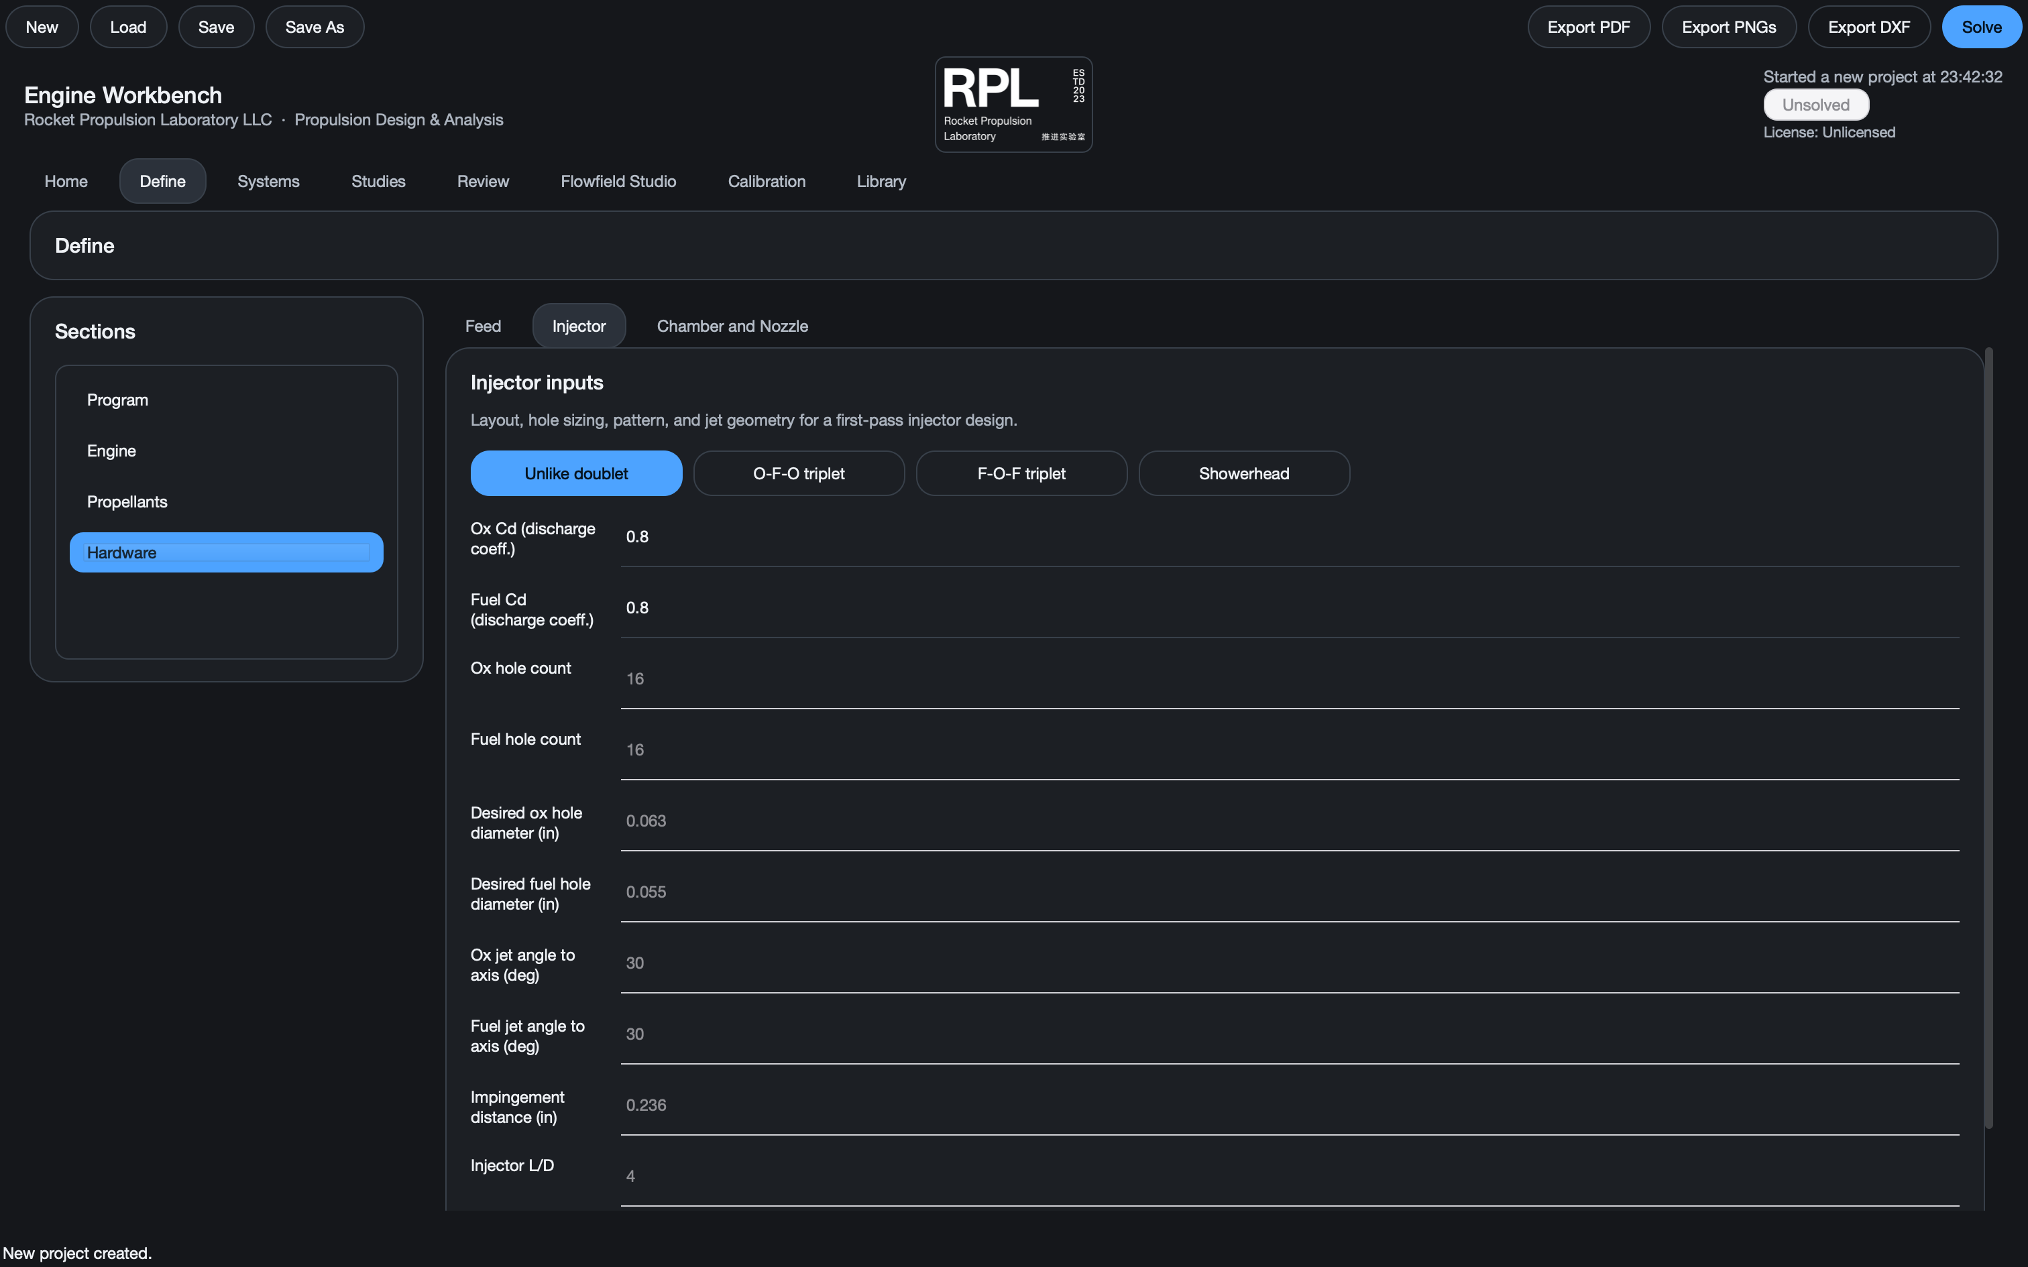Viewport: 2028px width, 1267px height.
Task: Click the Ox Cd discharge coefficient field
Action: [1290, 537]
